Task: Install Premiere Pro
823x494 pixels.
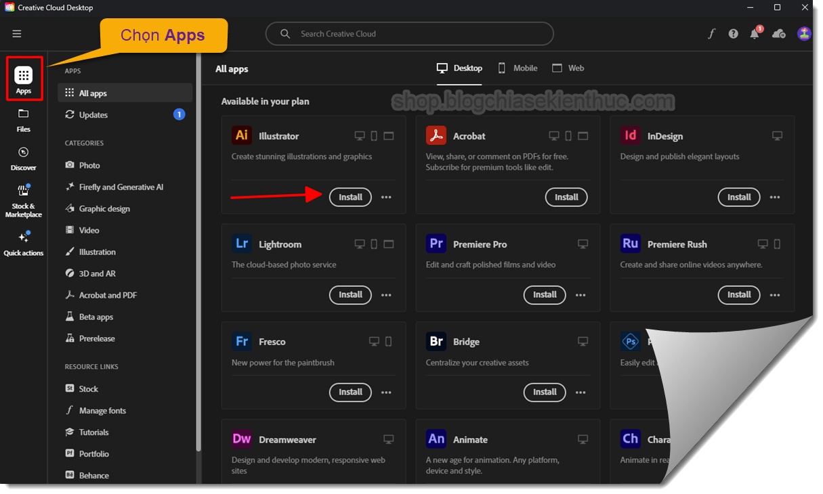Action: pyautogui.click(x=545, y=294)
